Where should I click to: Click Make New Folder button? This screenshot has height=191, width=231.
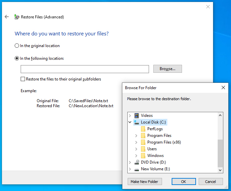[145, 182]
